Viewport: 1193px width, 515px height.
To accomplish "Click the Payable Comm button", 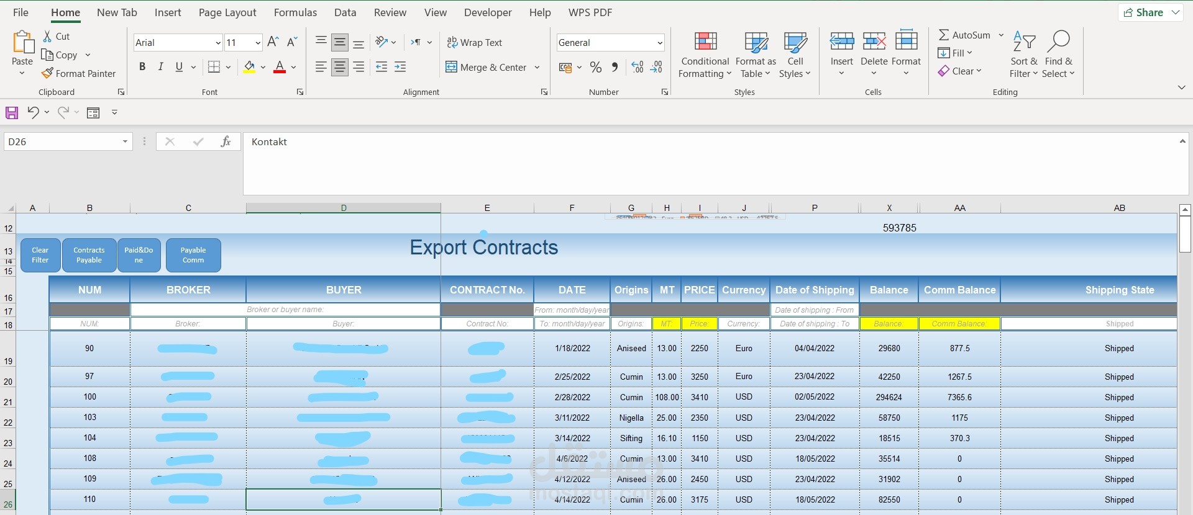I will (193, 255).
